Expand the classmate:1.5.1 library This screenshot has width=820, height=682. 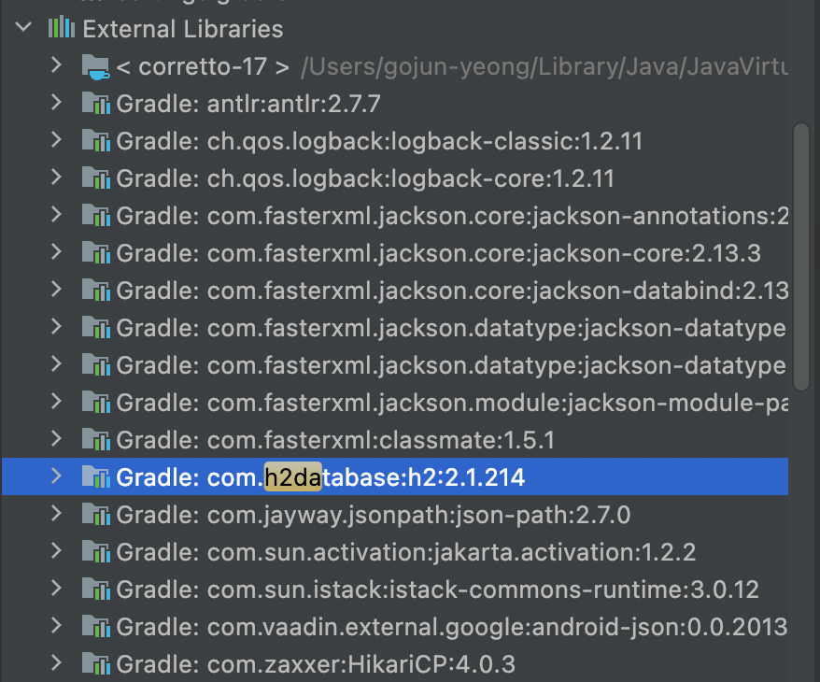[x=56, y=439]
